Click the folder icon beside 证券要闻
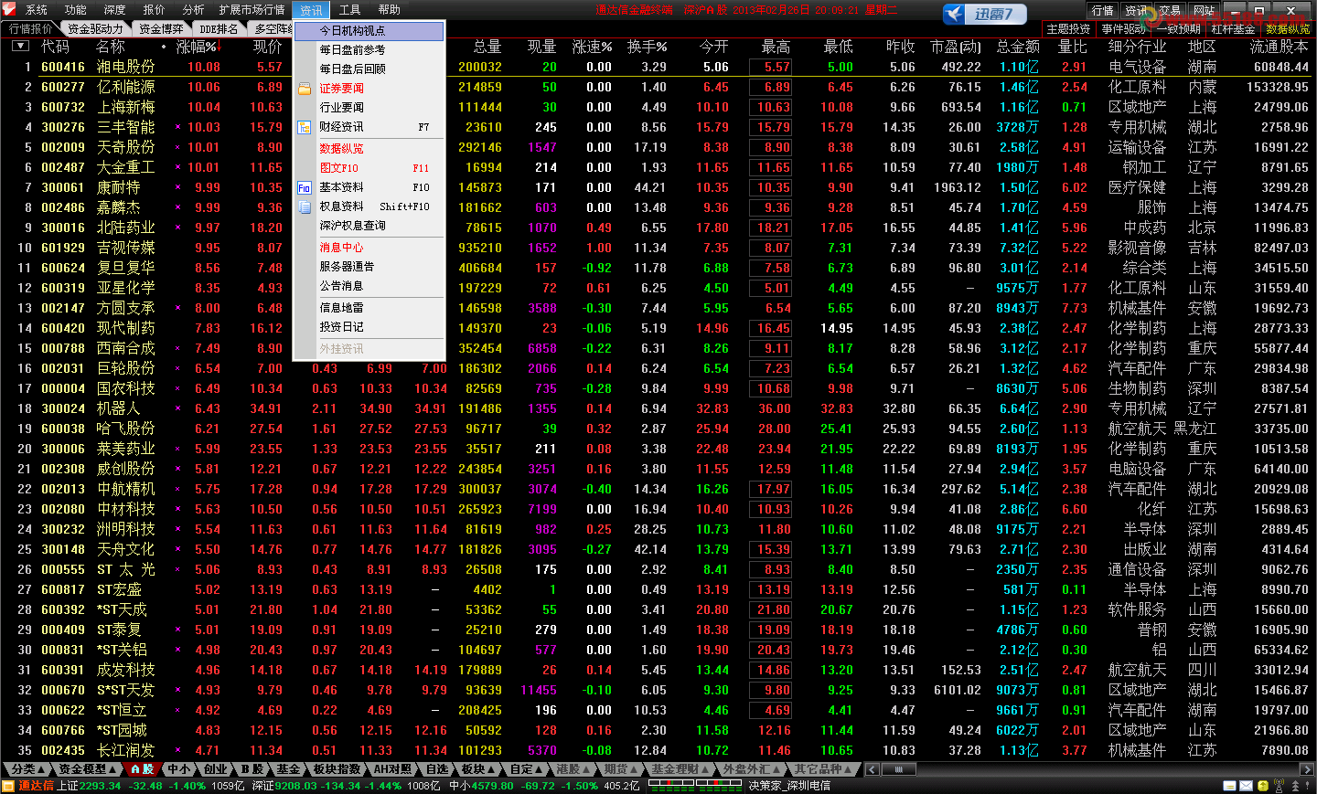This screenshot has height=794, width=1317. click(x=305, y=89)
